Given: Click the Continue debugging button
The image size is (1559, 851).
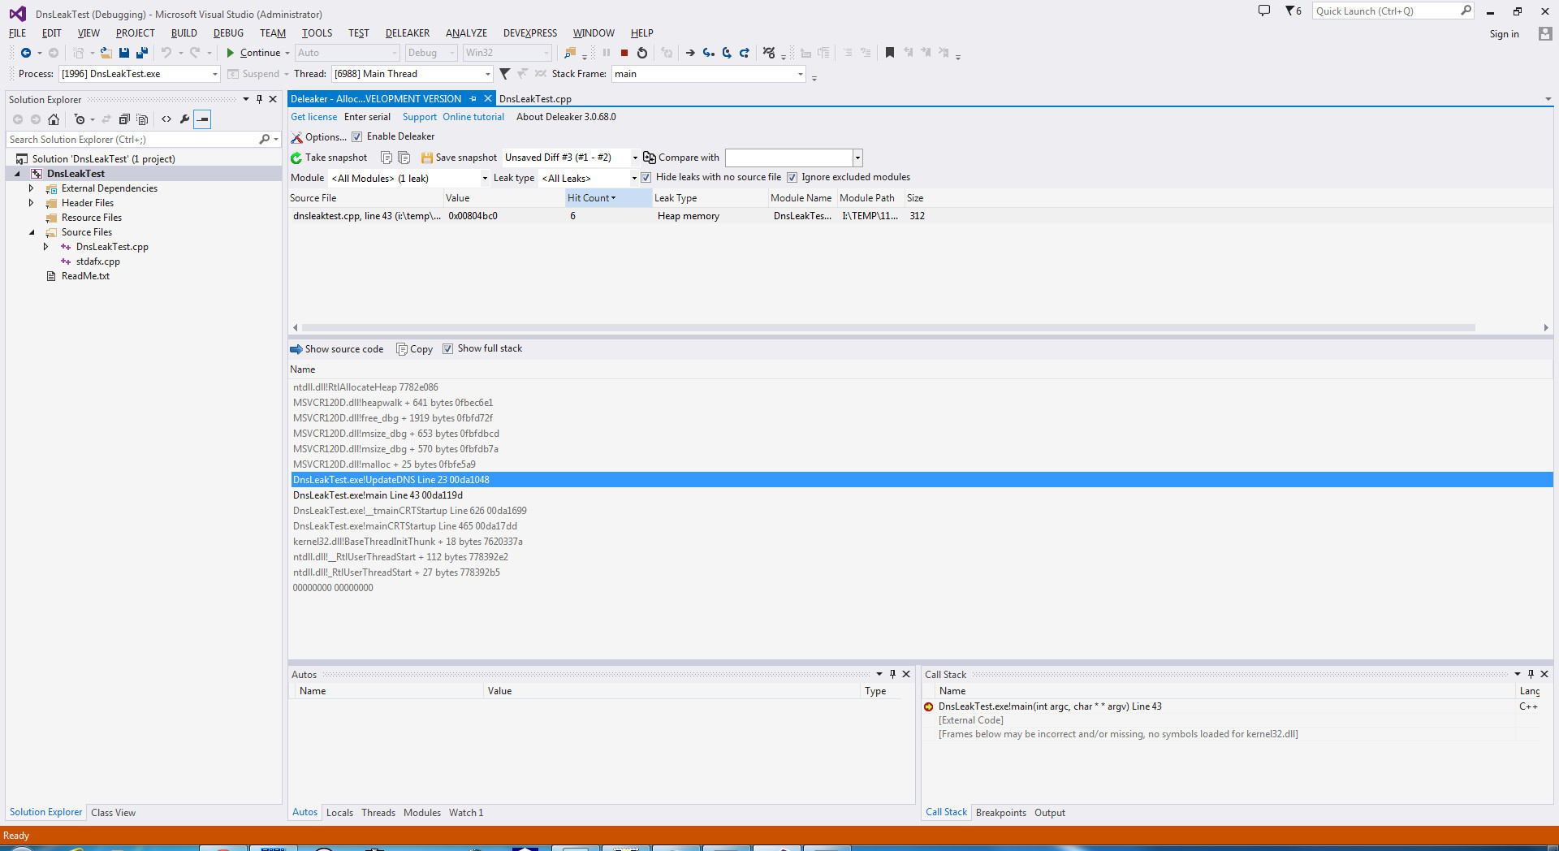Looking at the screenshot, I should [x=253, y=53].
